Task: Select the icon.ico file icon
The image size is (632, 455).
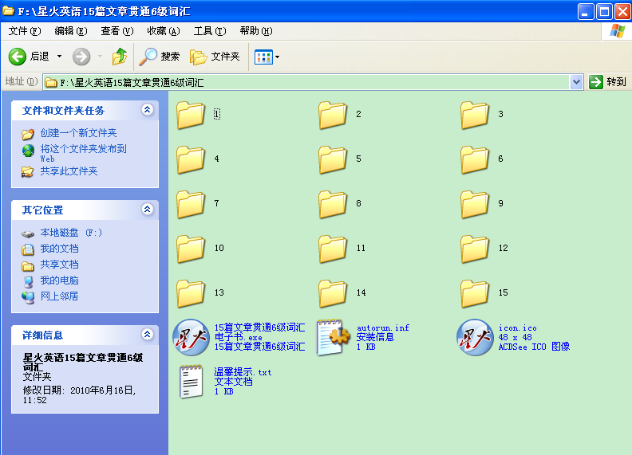Action: 475,337
